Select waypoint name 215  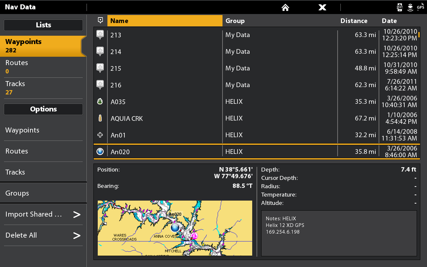coord(116,68)
